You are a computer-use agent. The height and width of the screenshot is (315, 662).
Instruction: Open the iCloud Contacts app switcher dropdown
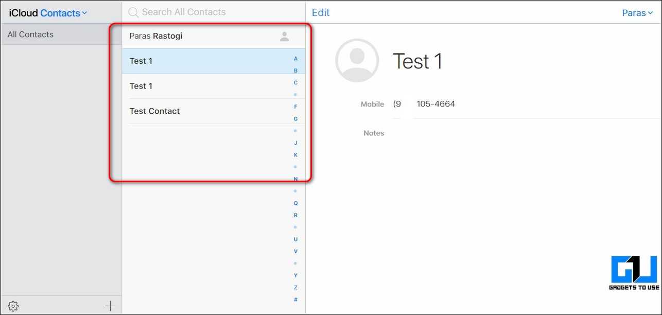click(x=64, y=13)
